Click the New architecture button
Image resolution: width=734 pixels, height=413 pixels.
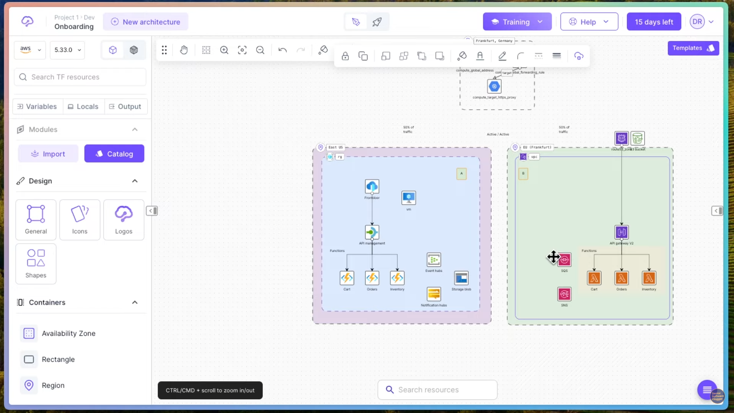click(x=146, y=22)
